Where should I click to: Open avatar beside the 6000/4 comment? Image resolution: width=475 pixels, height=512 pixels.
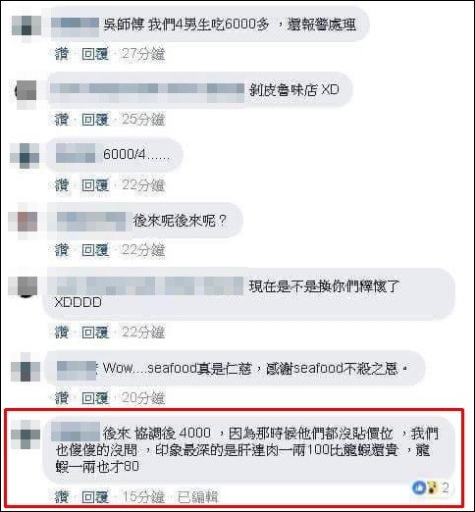(x=25, y=156)
